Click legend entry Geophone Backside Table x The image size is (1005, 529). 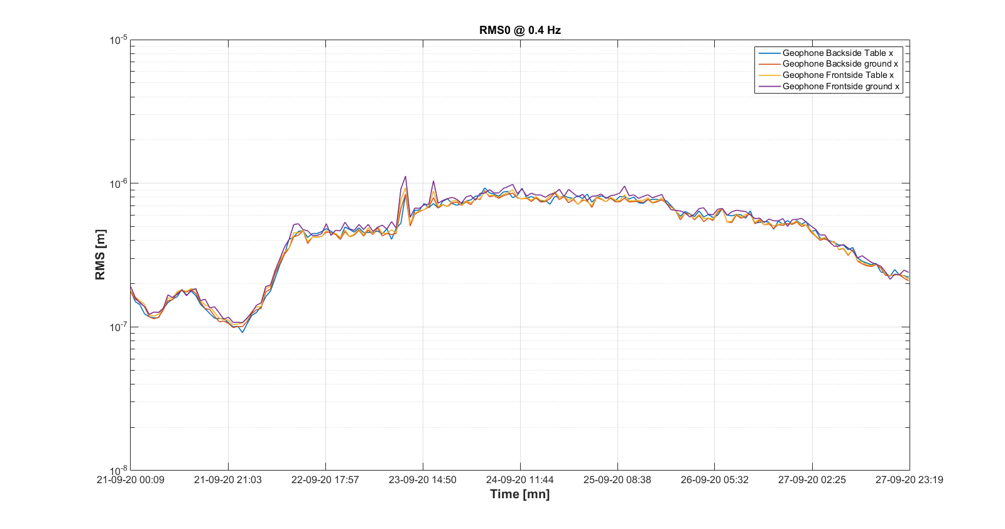[x=837, y=53]
